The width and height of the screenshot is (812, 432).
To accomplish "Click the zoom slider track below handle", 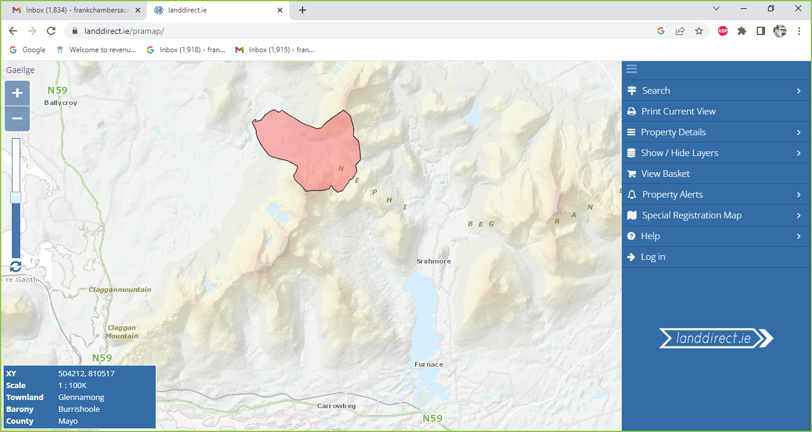I will click(x=16, y=230).
